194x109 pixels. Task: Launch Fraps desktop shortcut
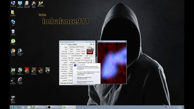[x=48, y=71]
